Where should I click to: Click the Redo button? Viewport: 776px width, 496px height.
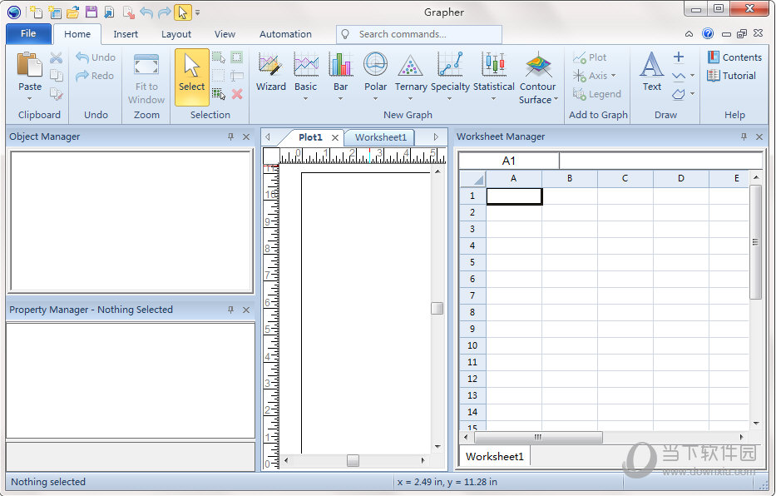95,76
